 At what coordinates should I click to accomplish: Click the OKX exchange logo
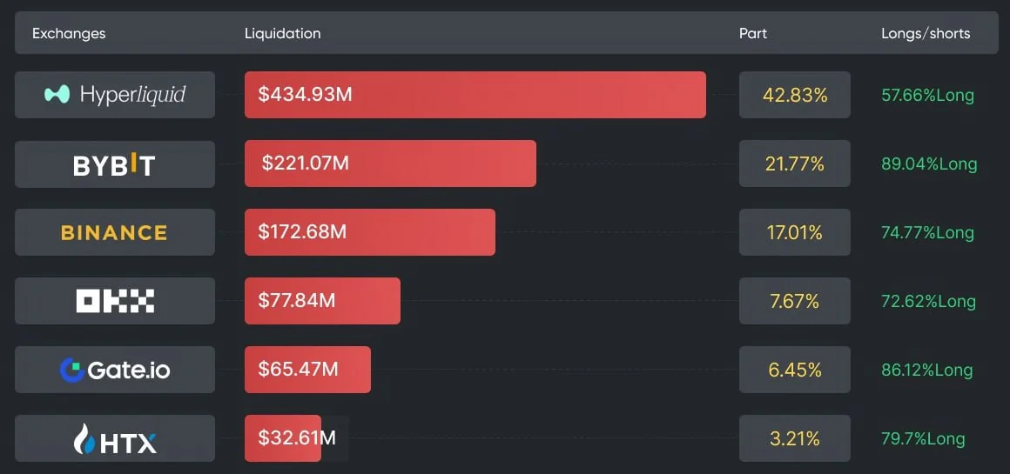tap(115, 301)
